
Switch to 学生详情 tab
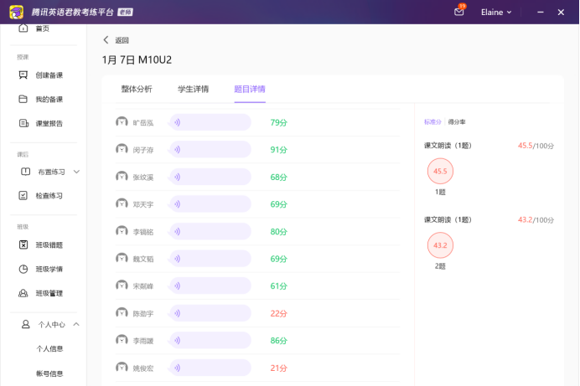(193, 89)
